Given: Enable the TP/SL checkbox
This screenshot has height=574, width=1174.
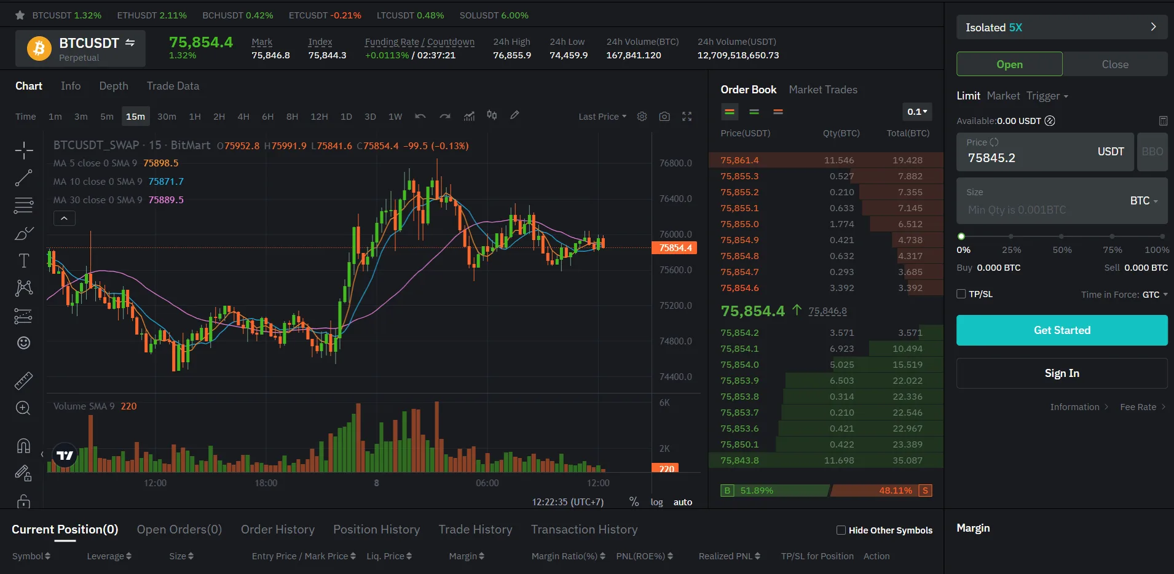Looking at the screenshot, I should (x=961, y=294).
